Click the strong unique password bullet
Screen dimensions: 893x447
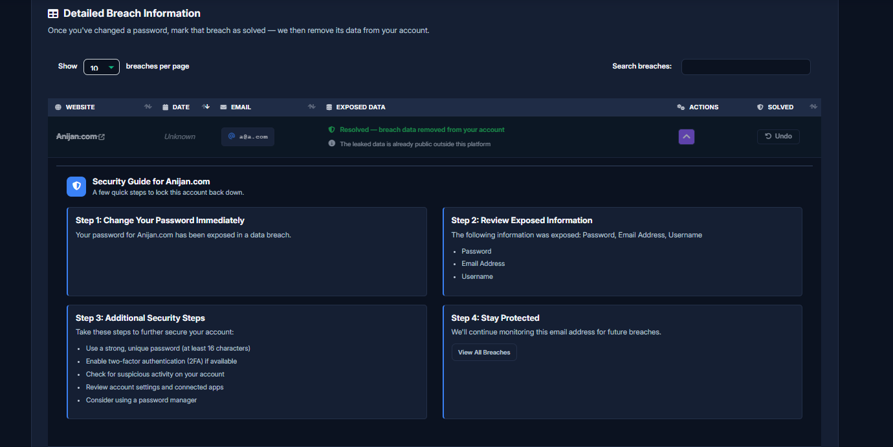[x=168, y=349]
